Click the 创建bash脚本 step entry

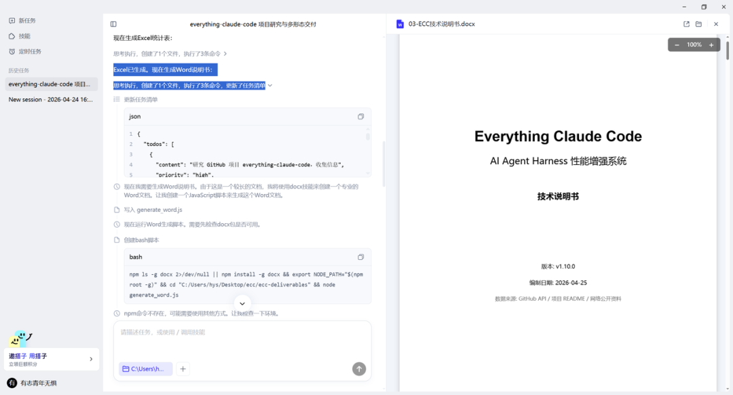point(142,240)
